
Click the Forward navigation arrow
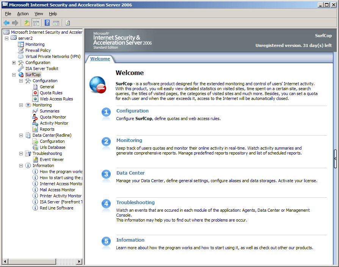pos(15,23)
